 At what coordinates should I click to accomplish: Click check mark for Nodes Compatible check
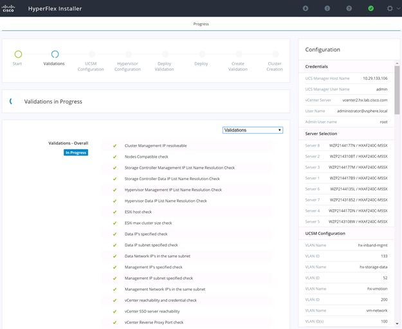[114, 157]
